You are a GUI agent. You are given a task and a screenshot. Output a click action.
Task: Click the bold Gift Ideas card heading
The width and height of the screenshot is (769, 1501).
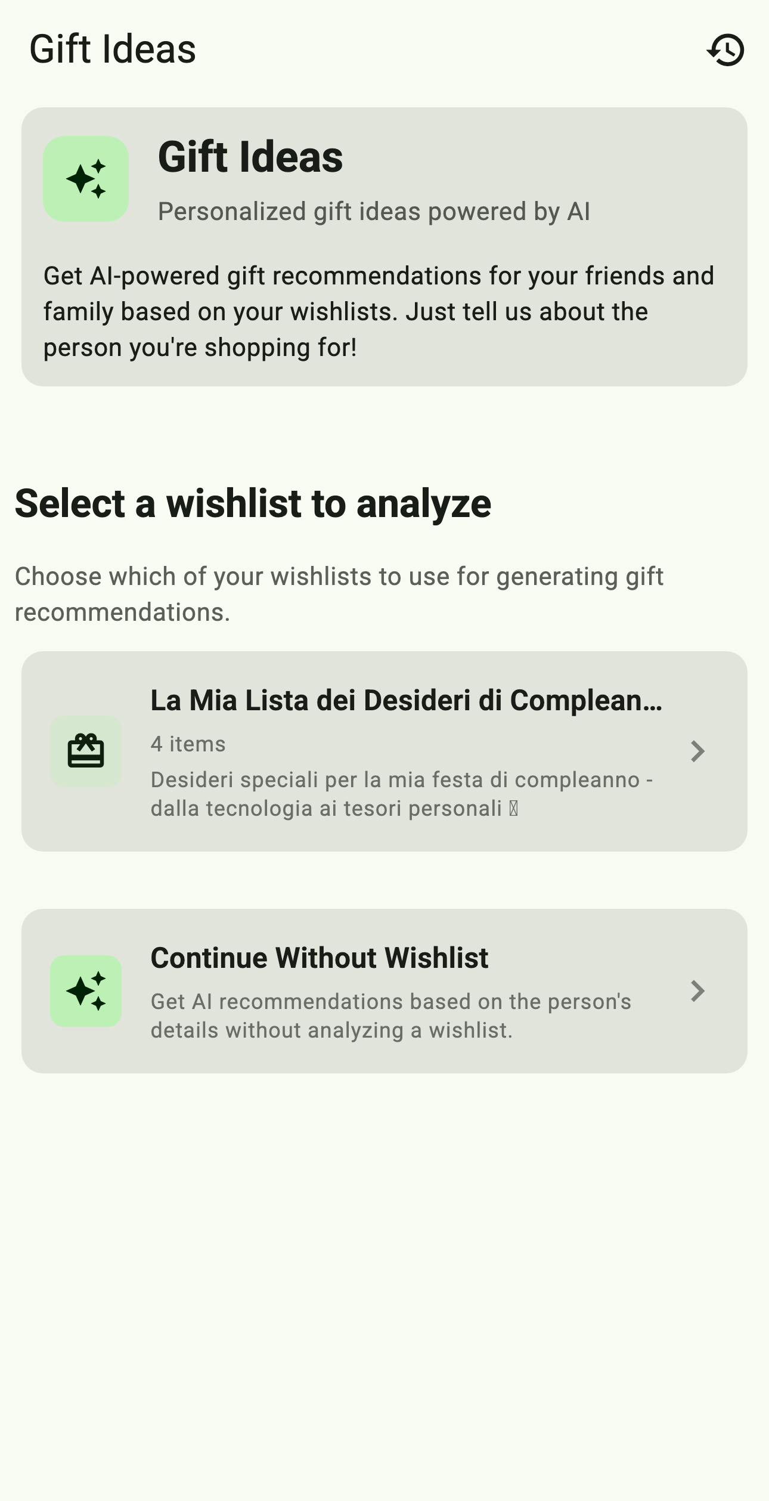[x=250, y=157]
